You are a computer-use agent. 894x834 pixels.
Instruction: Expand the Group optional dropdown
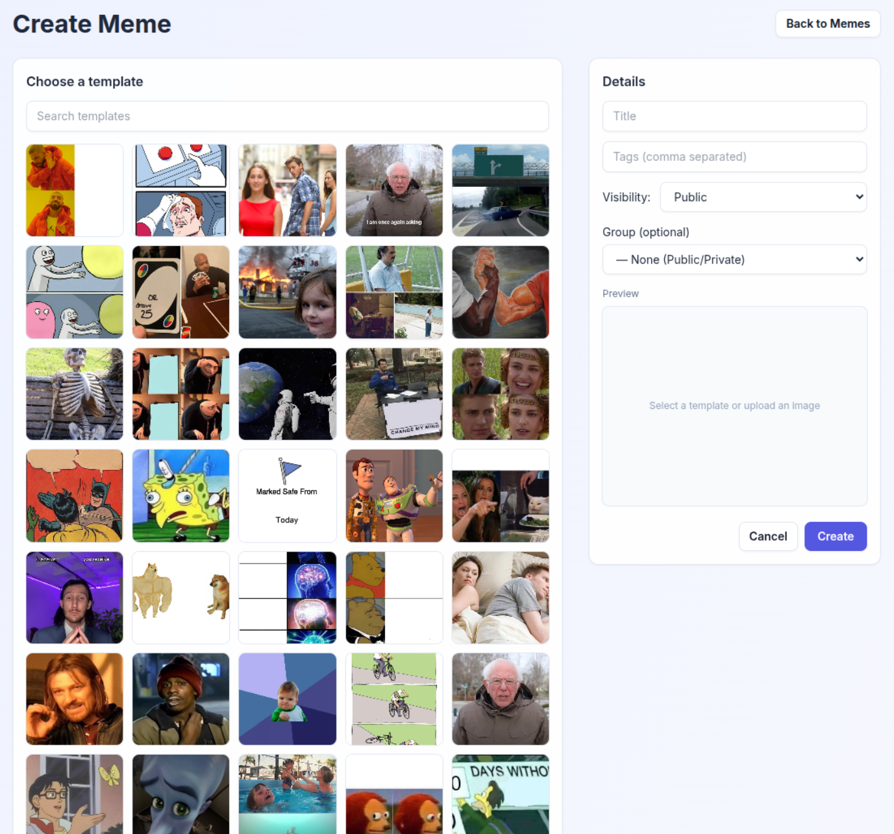pyautogui.click(x=734, y=260)
